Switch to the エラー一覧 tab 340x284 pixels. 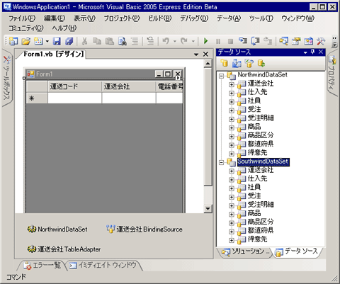tap(42, 266)
